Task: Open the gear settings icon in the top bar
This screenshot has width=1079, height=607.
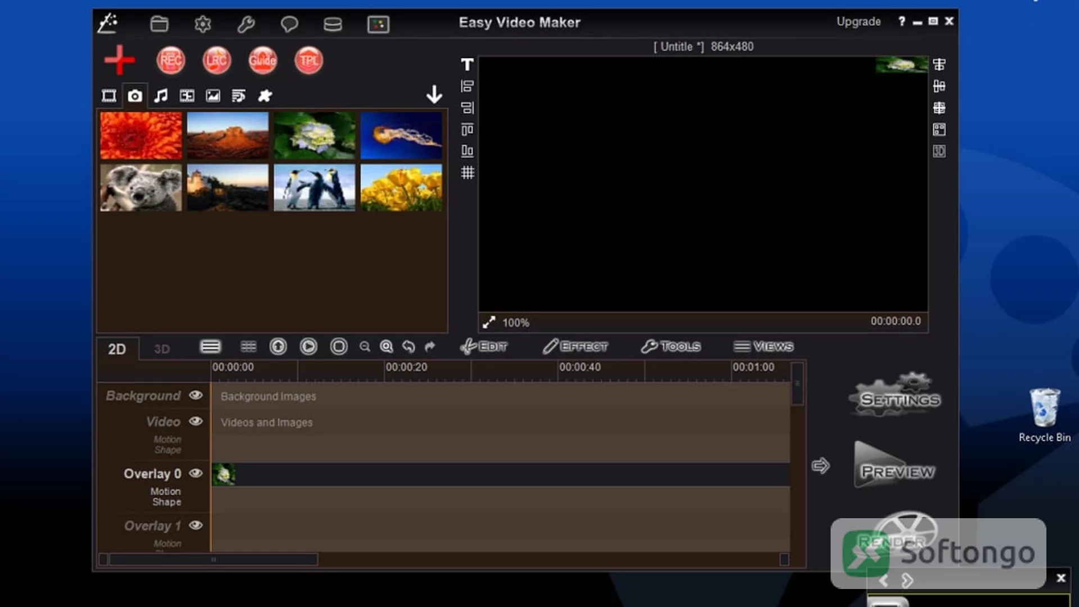Action: click(x=202, y=24)
